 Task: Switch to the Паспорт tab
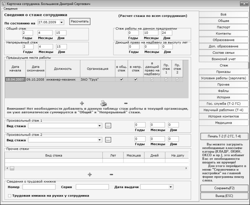(x=223, y=28)
